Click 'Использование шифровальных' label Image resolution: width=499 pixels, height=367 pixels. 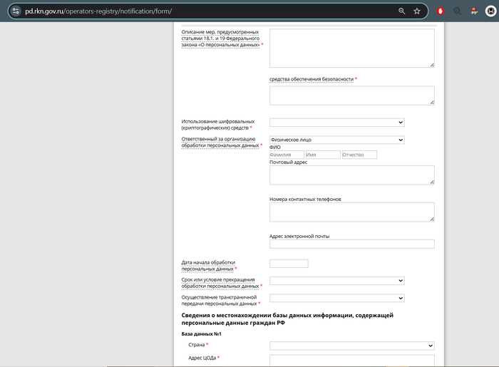[x=218, y=124]
